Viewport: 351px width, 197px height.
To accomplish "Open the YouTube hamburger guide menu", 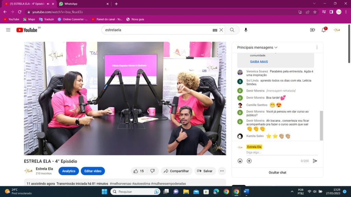I will [8, 30].
